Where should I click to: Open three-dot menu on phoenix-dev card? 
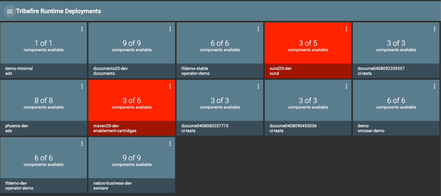click(x=82, y=86)
